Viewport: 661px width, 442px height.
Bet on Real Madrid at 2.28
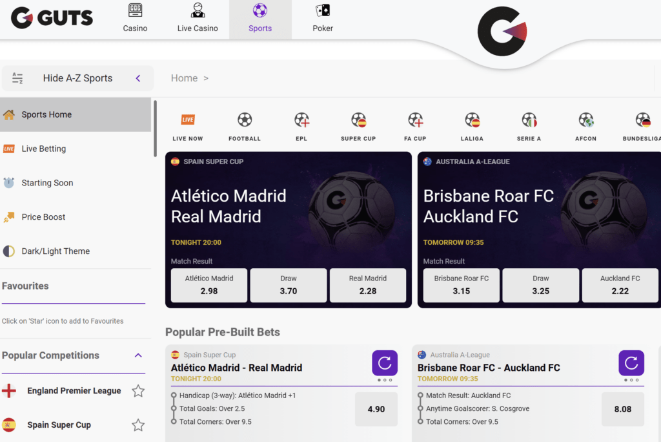(367, 285)
